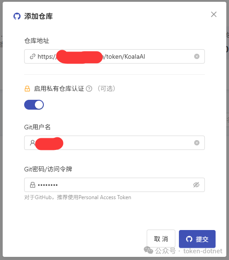
Task: Click the user icon in Git用户名 field
Action: (33, 143)
